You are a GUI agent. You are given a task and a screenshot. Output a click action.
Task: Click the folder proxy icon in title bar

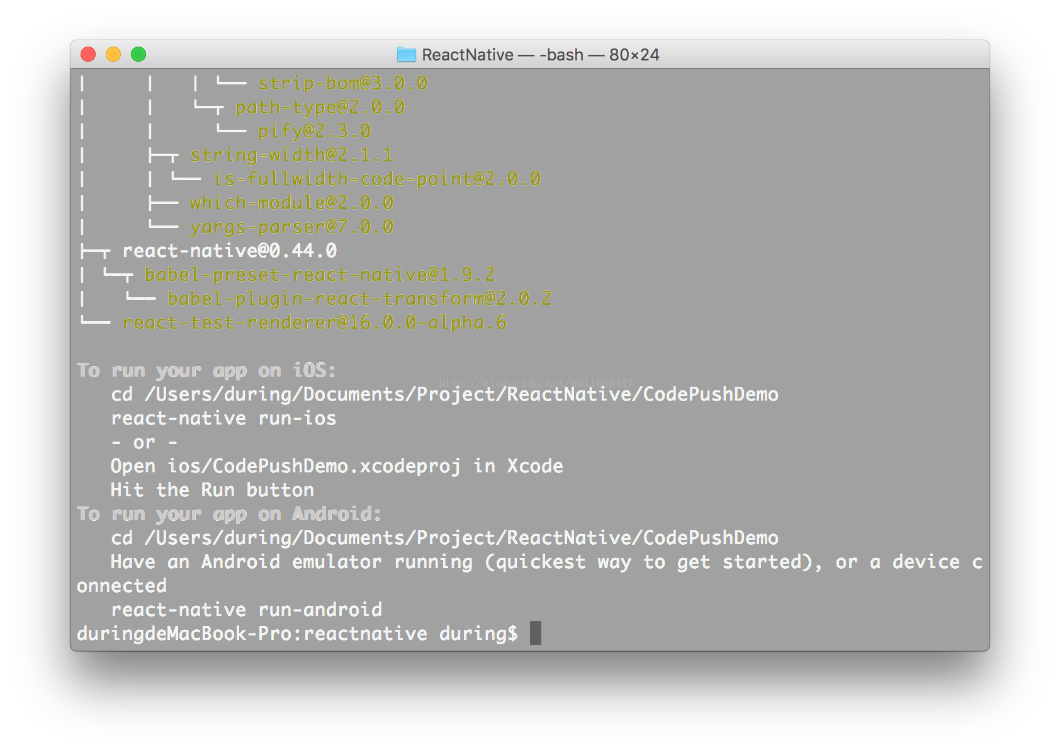[x=407, y=55]
